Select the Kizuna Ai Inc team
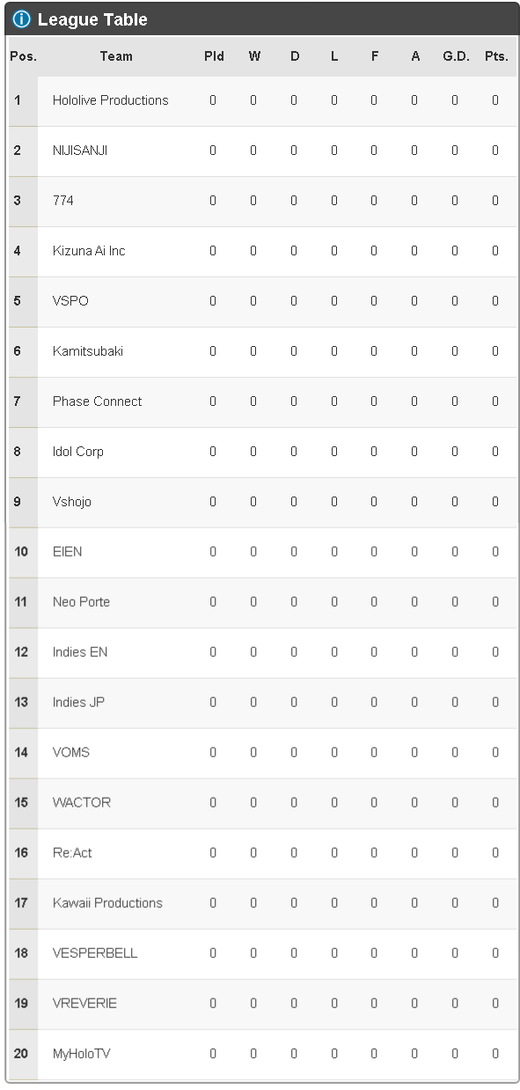Image resolution: width=520 pixels, height=1090 pixels. 89,251
